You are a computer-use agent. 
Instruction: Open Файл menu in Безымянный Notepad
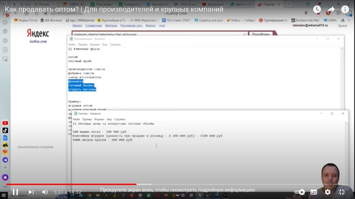(72, 45)
